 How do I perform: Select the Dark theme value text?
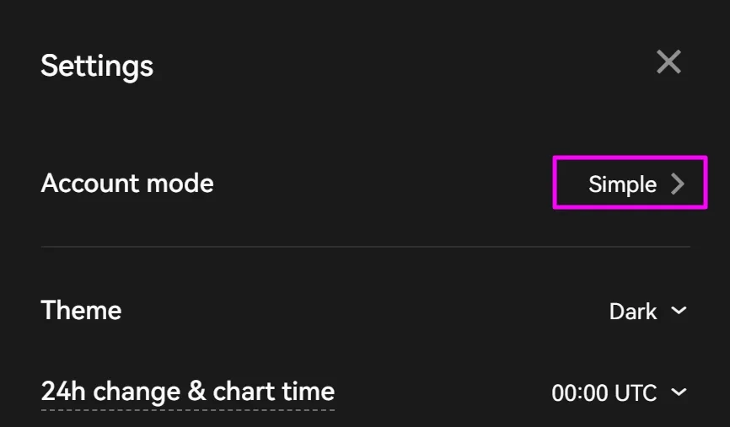(633, 312)
